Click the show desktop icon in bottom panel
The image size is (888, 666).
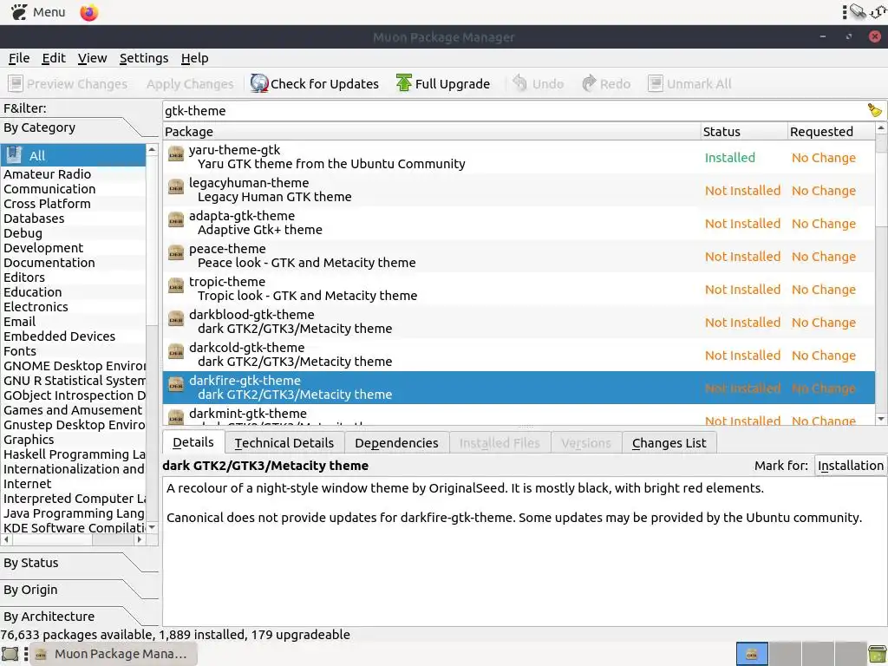click(x=10, y=654)
